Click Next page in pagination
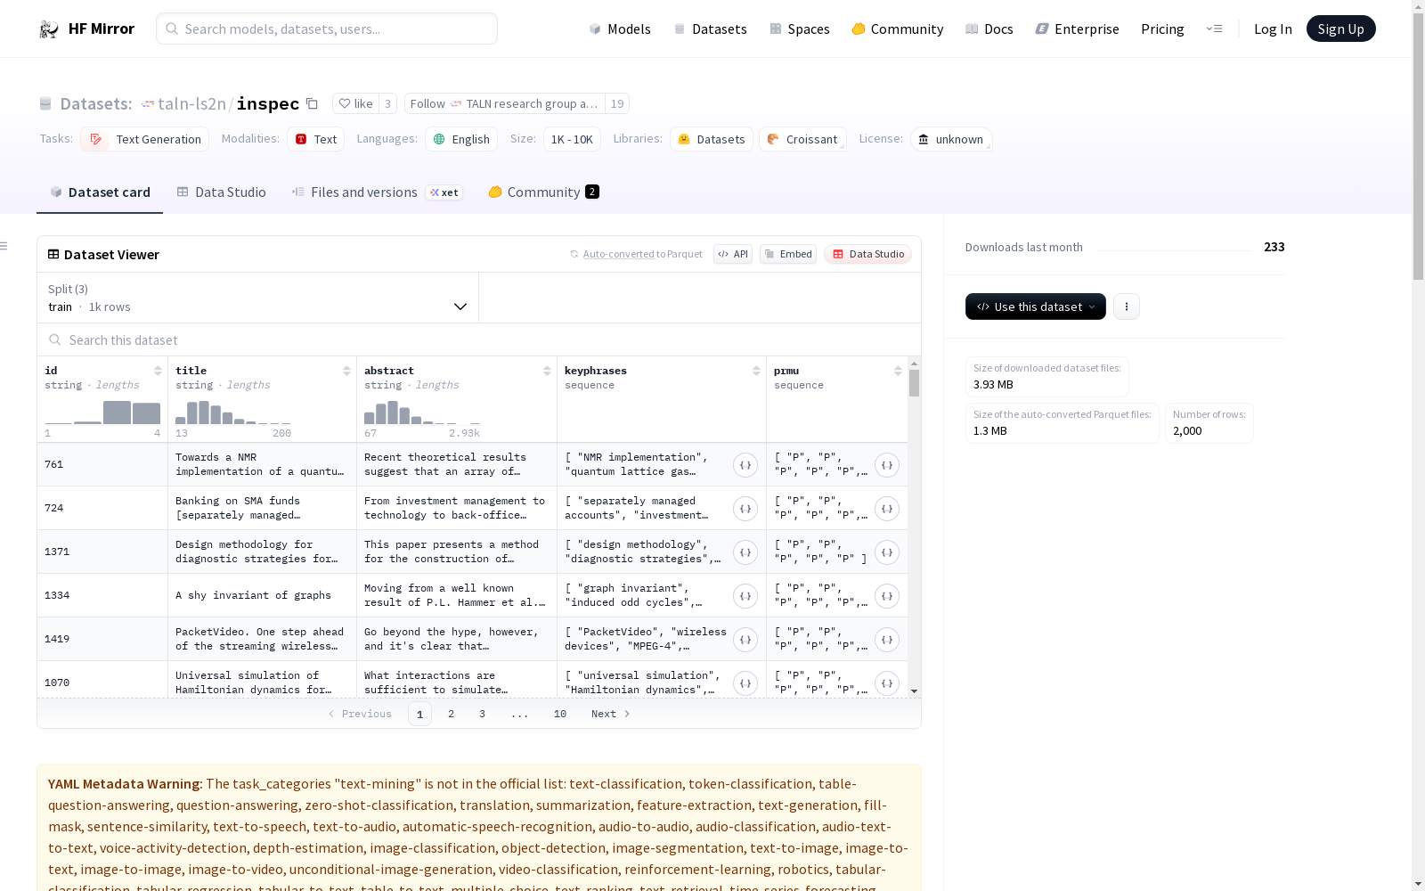This screenshot has width=1425, height=891. pos(611,714)
